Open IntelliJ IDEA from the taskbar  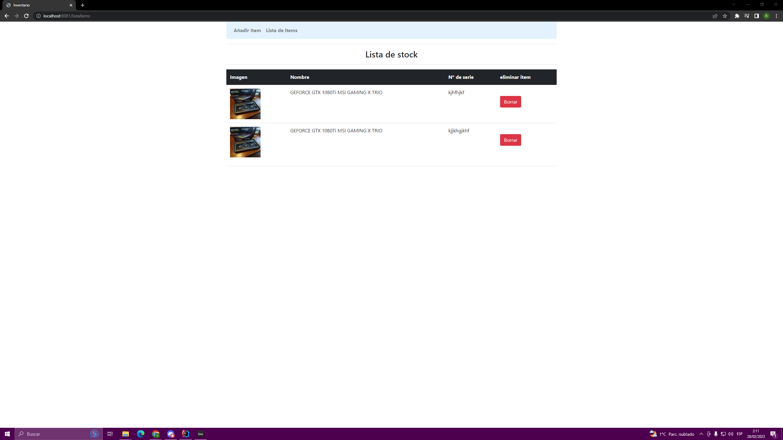click(x=186, y=434)
